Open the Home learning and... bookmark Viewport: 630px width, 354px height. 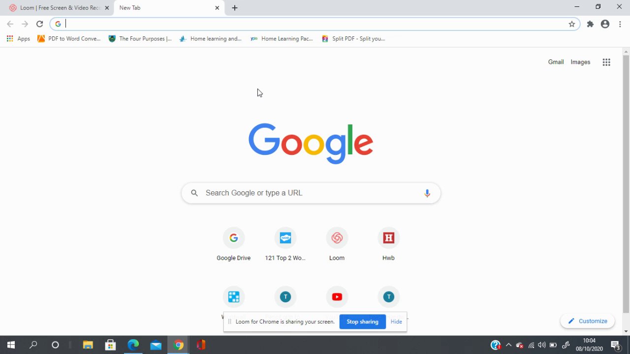tap(210, 39)
